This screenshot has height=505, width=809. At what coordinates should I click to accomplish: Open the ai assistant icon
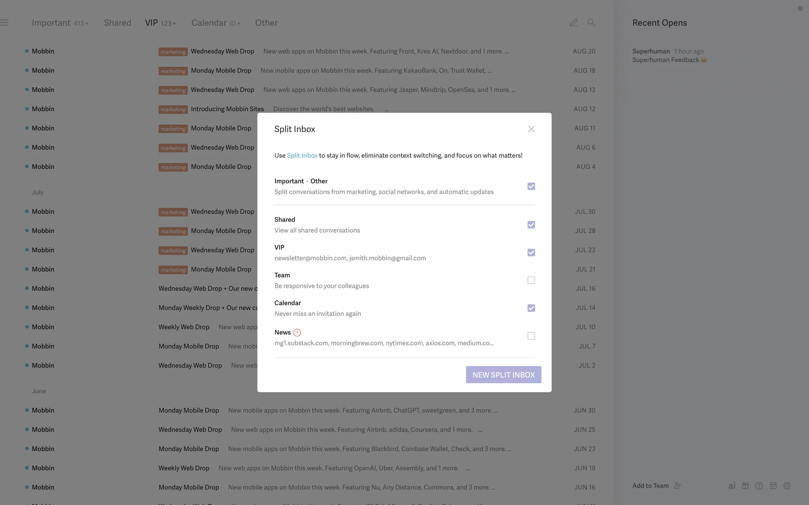point(732,486)
